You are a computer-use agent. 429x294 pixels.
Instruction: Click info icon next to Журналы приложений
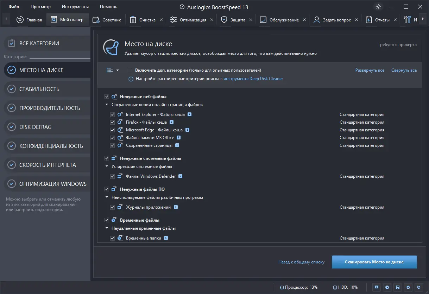click(176, 207)
